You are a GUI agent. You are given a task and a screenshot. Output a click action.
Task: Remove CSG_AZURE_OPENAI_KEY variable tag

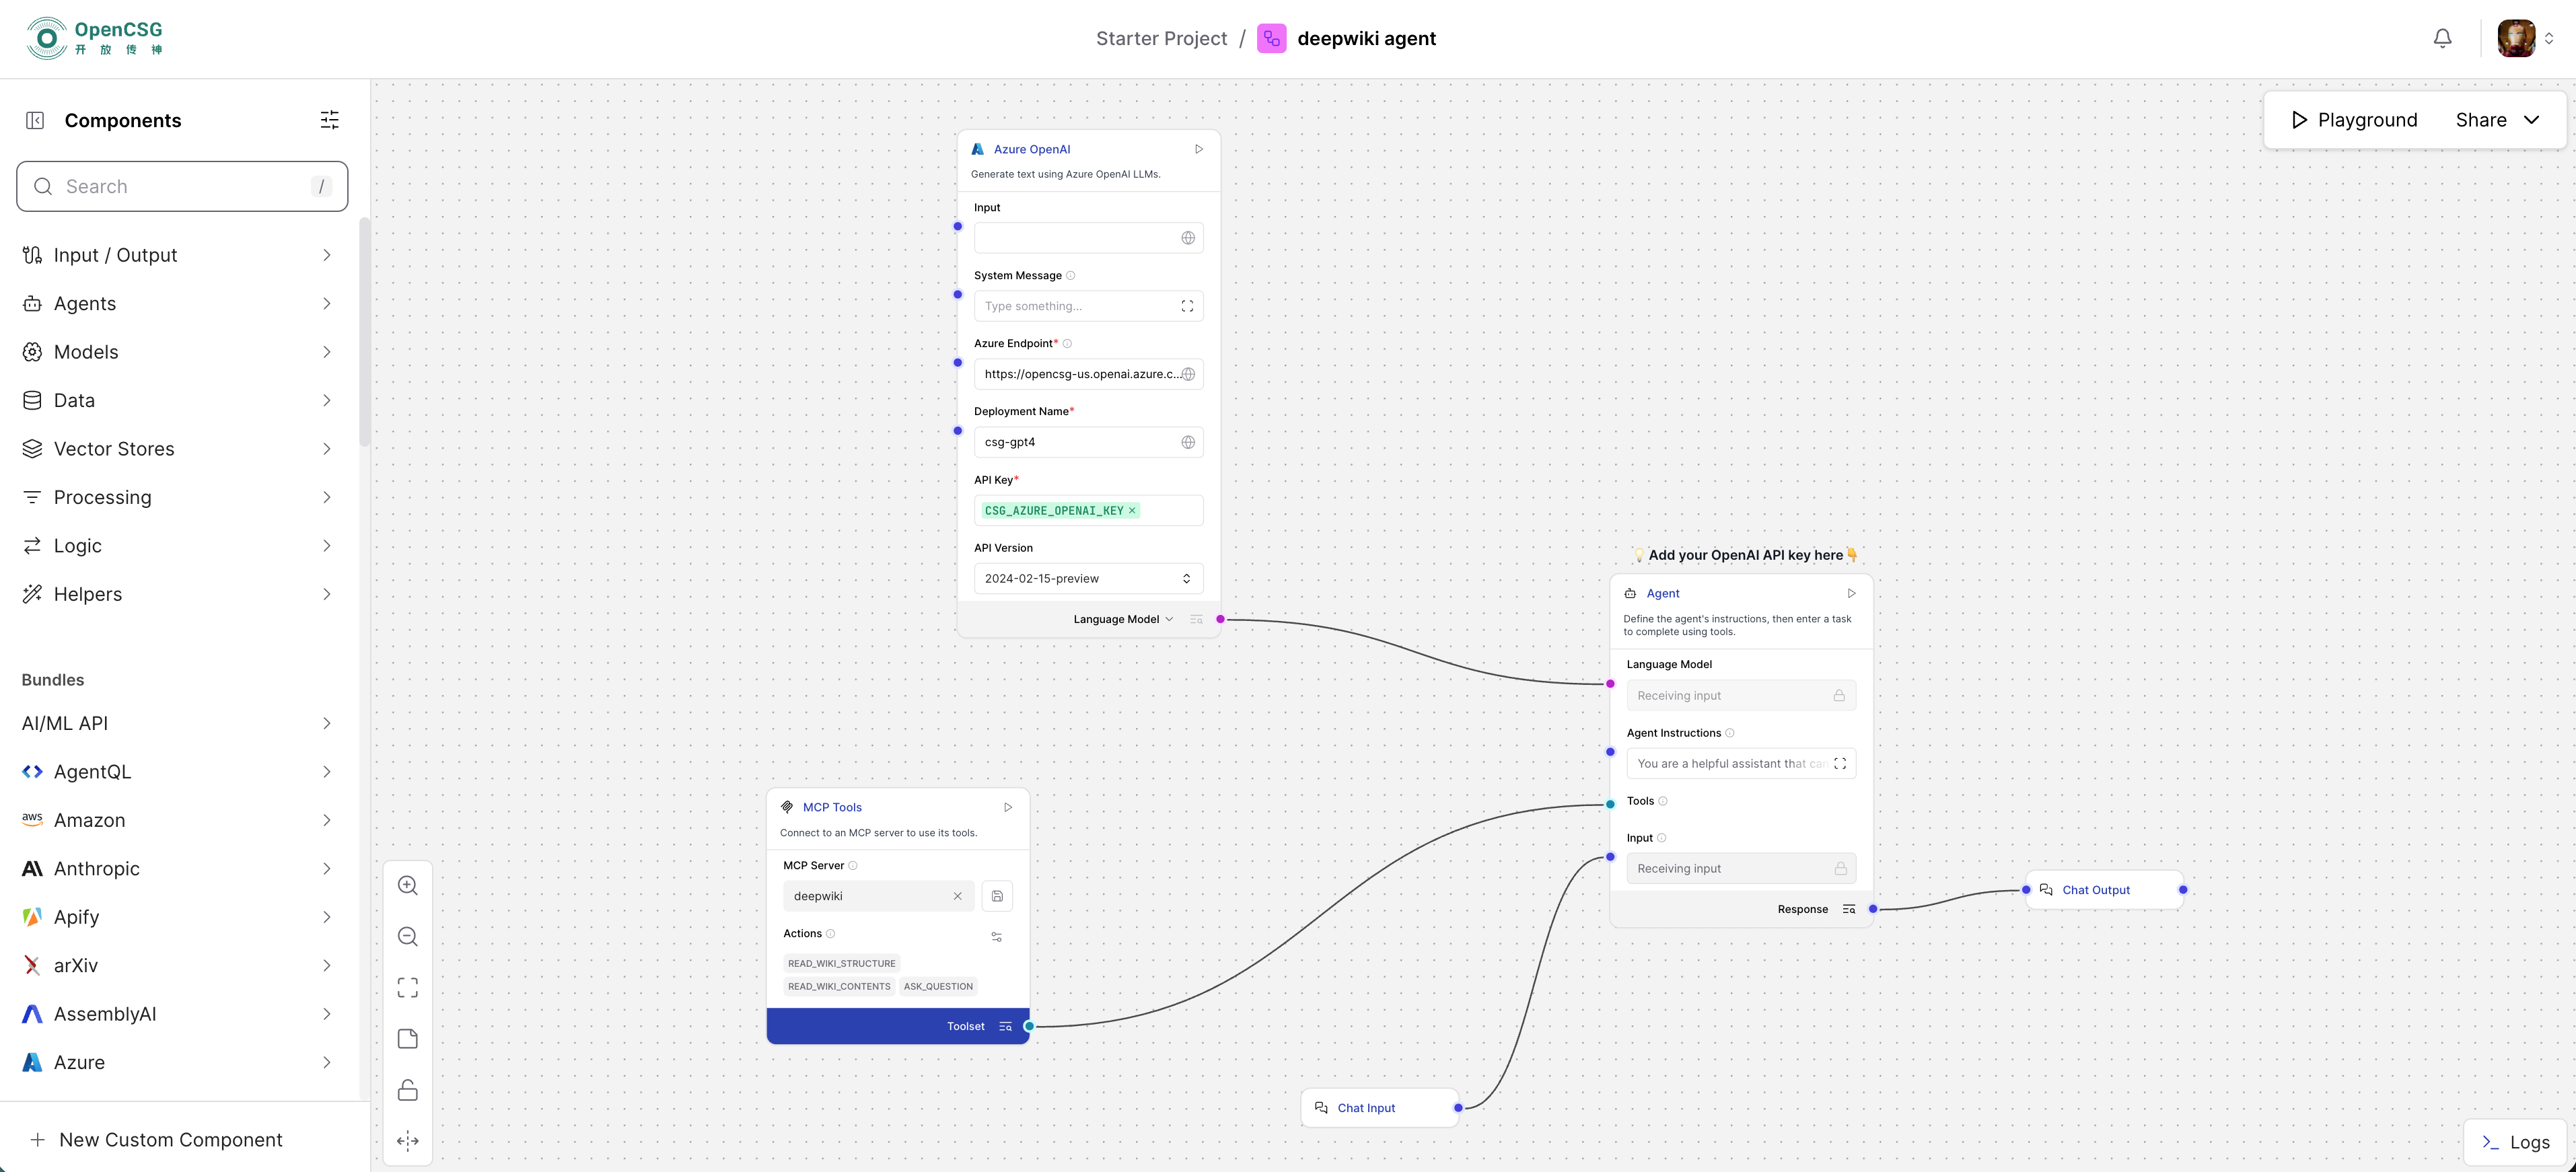pos(1132,510)
